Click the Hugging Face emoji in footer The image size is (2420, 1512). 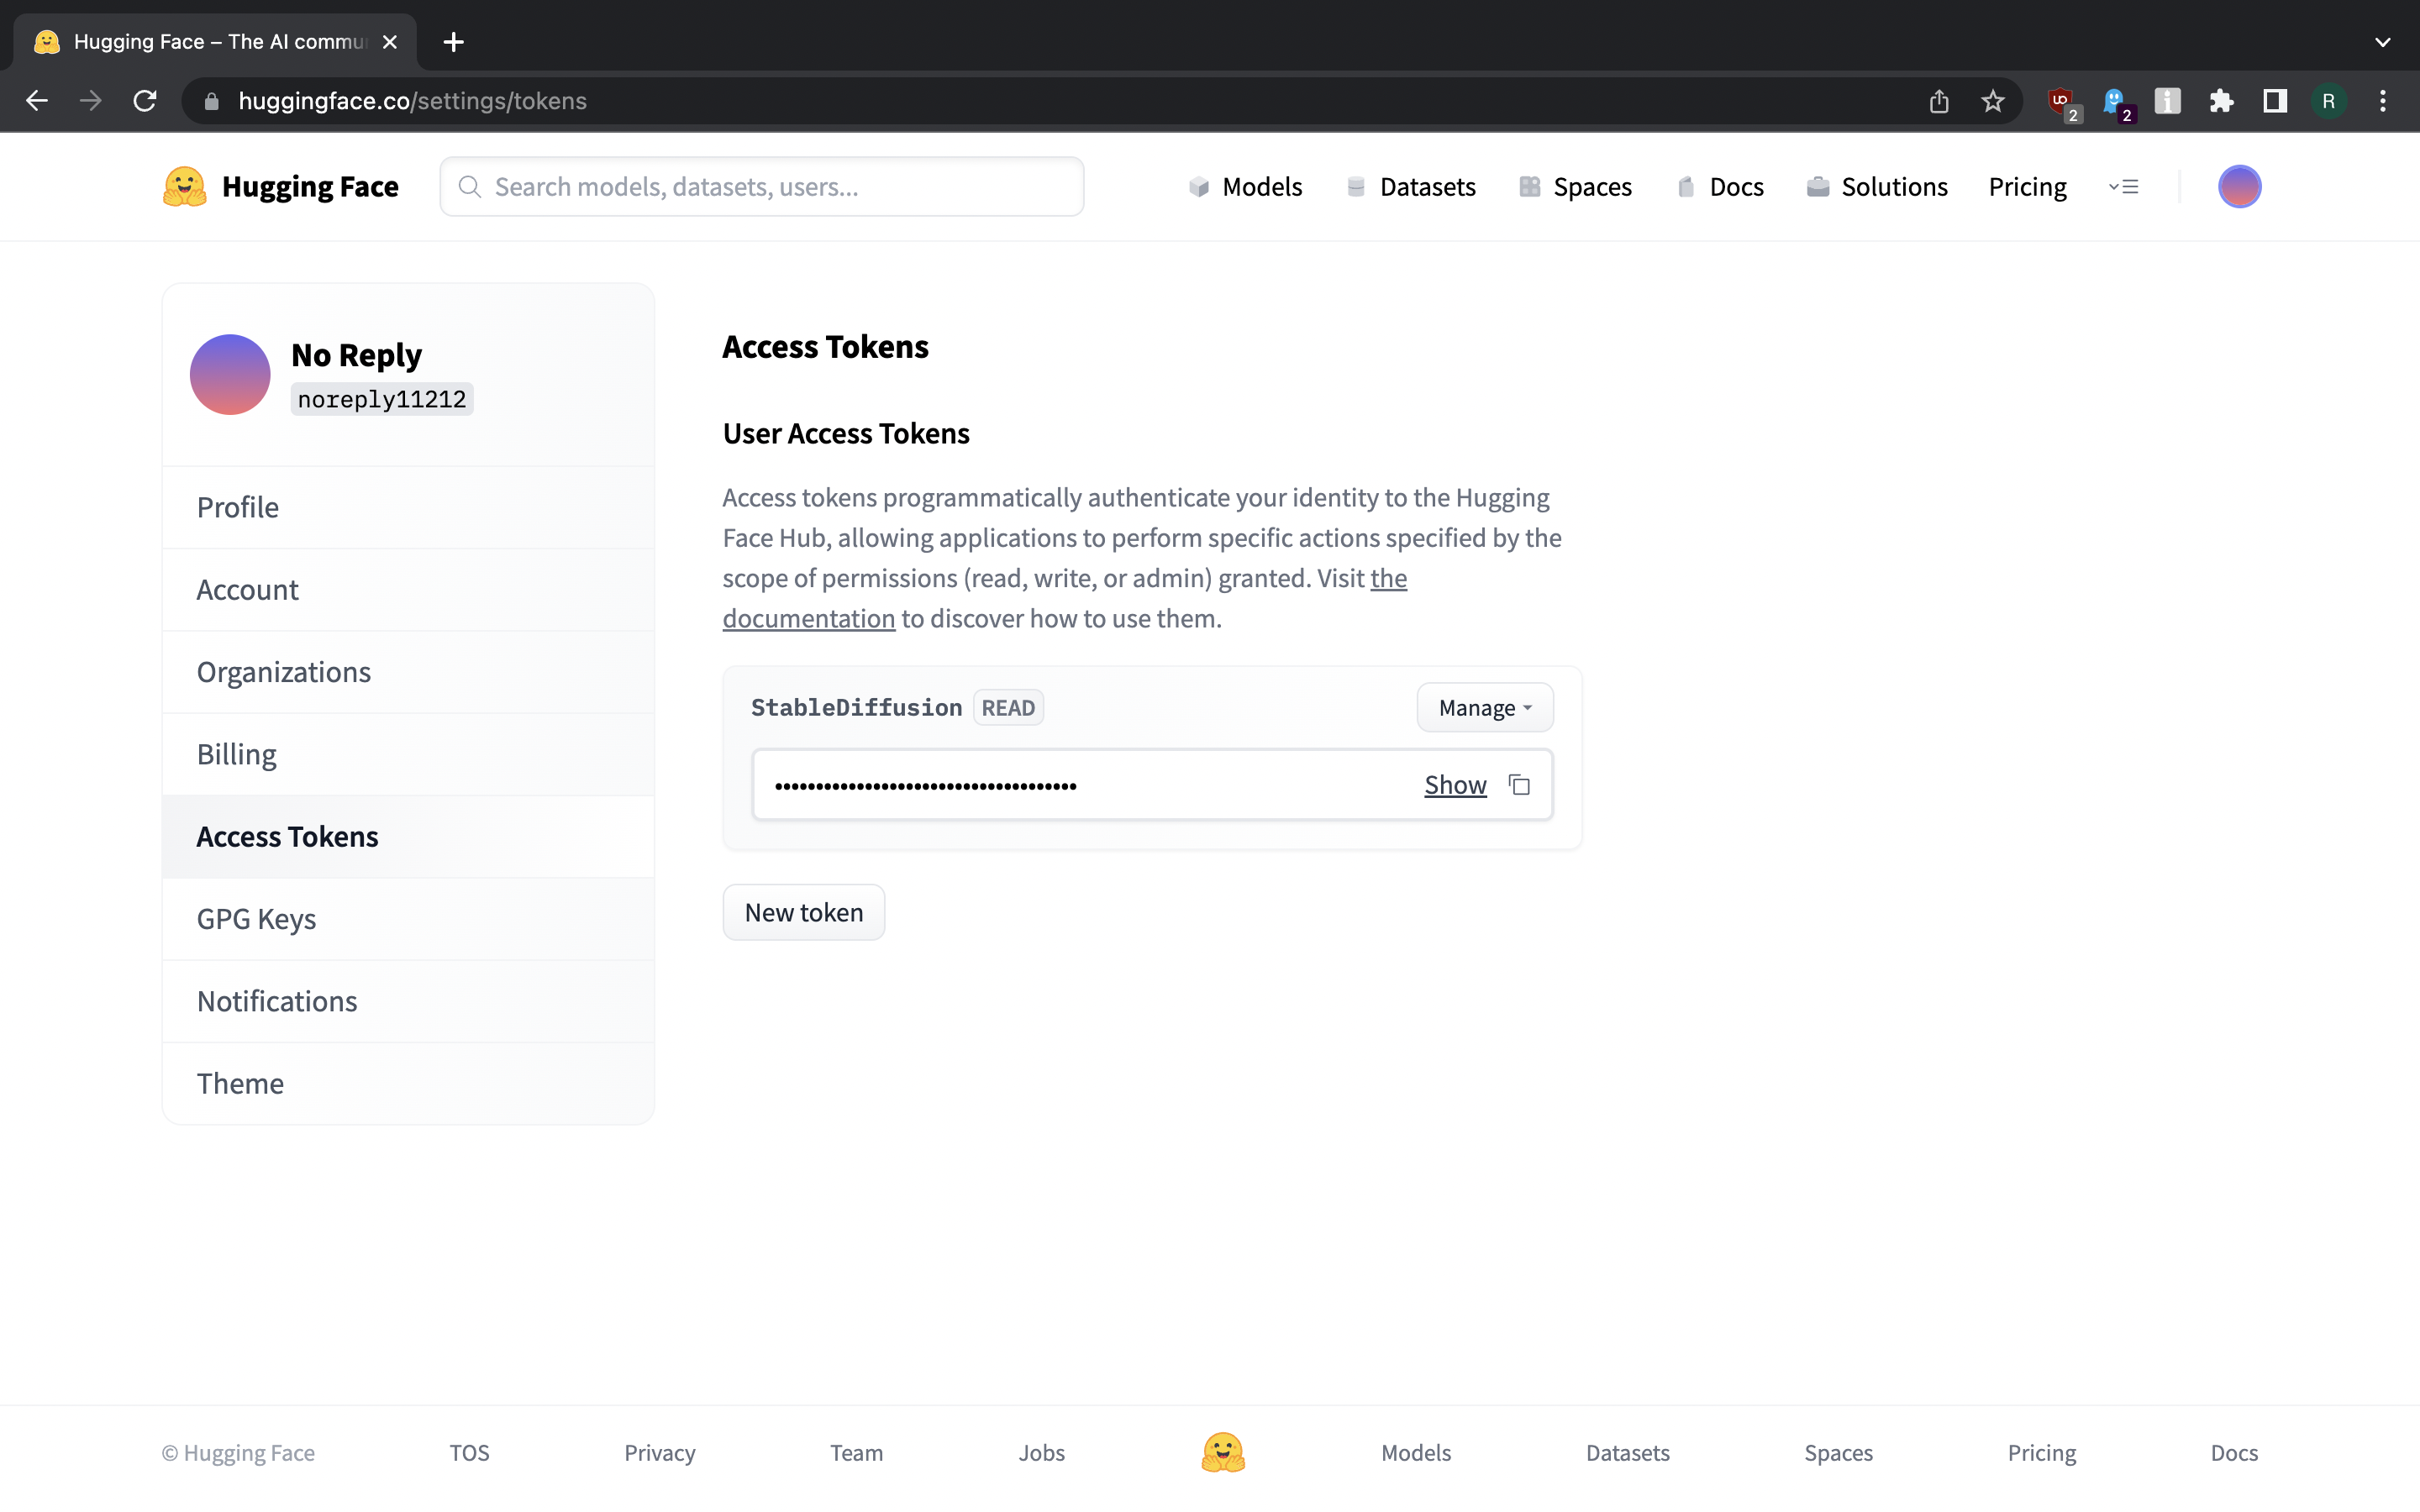pyautogui.click(x=1222, y=1452)
